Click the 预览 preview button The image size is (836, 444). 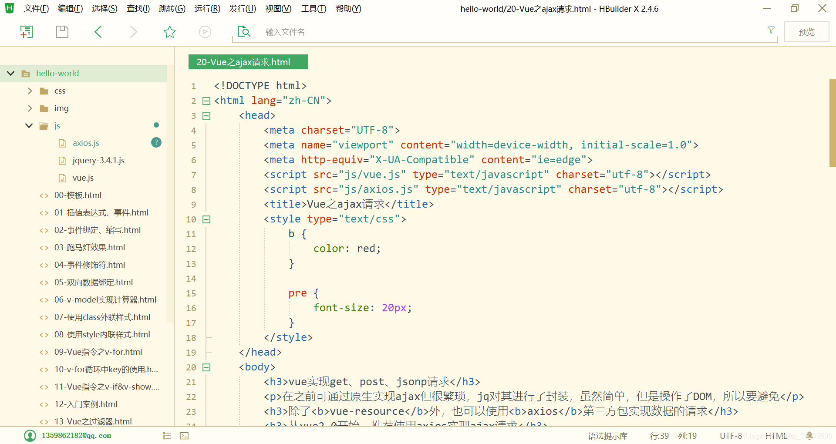[x=806, y=32]
